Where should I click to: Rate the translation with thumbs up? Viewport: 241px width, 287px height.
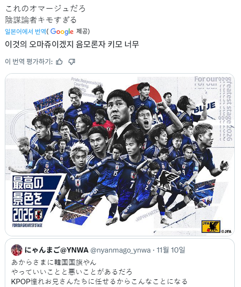pos(59,62)
